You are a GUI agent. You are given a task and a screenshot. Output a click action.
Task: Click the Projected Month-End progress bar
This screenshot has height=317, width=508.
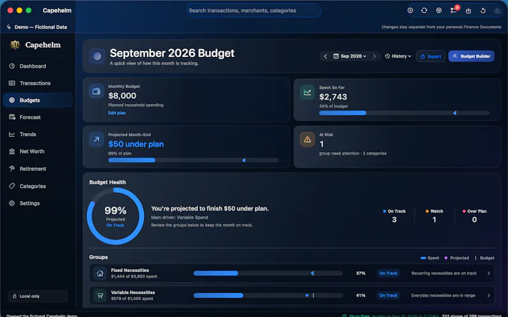[194, 160]
